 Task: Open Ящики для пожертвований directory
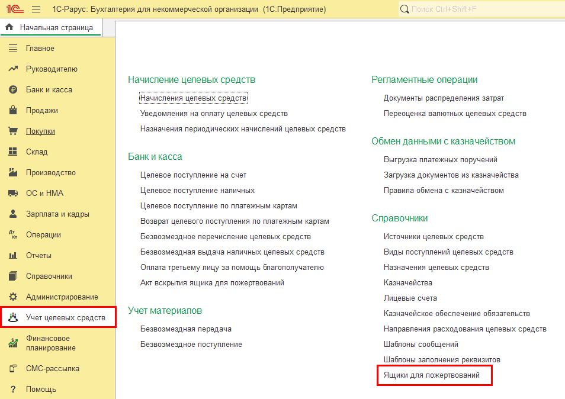click(x=431, y=375)
